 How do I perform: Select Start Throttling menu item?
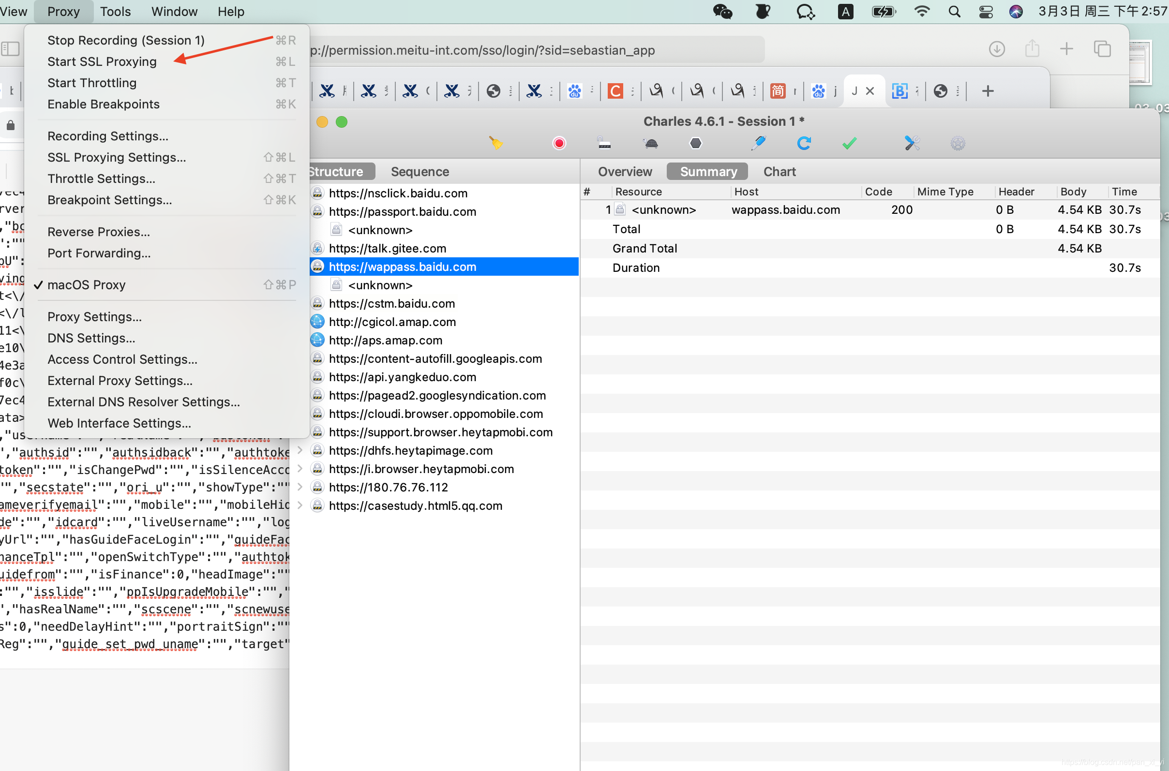[x=167, y=83]
